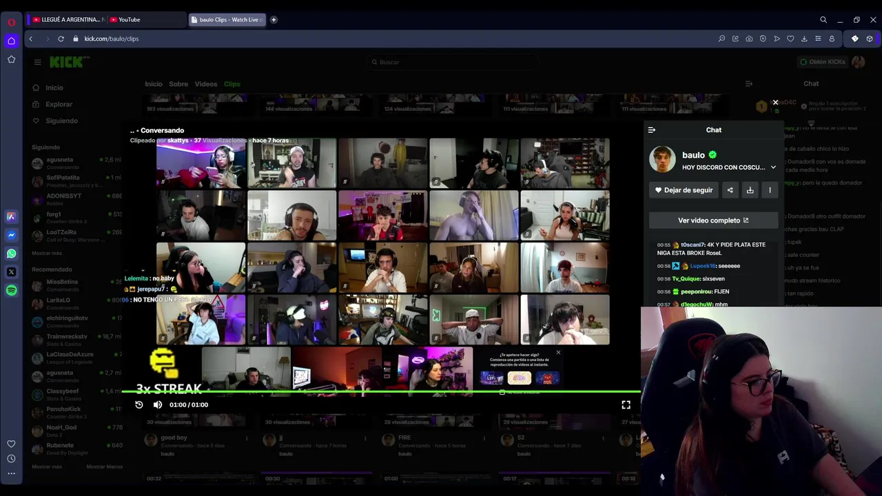The height and width of the screenshot is (496, 882).
Task: Open WhatsApp in Opera sidebar
Action: coord(11,254)
